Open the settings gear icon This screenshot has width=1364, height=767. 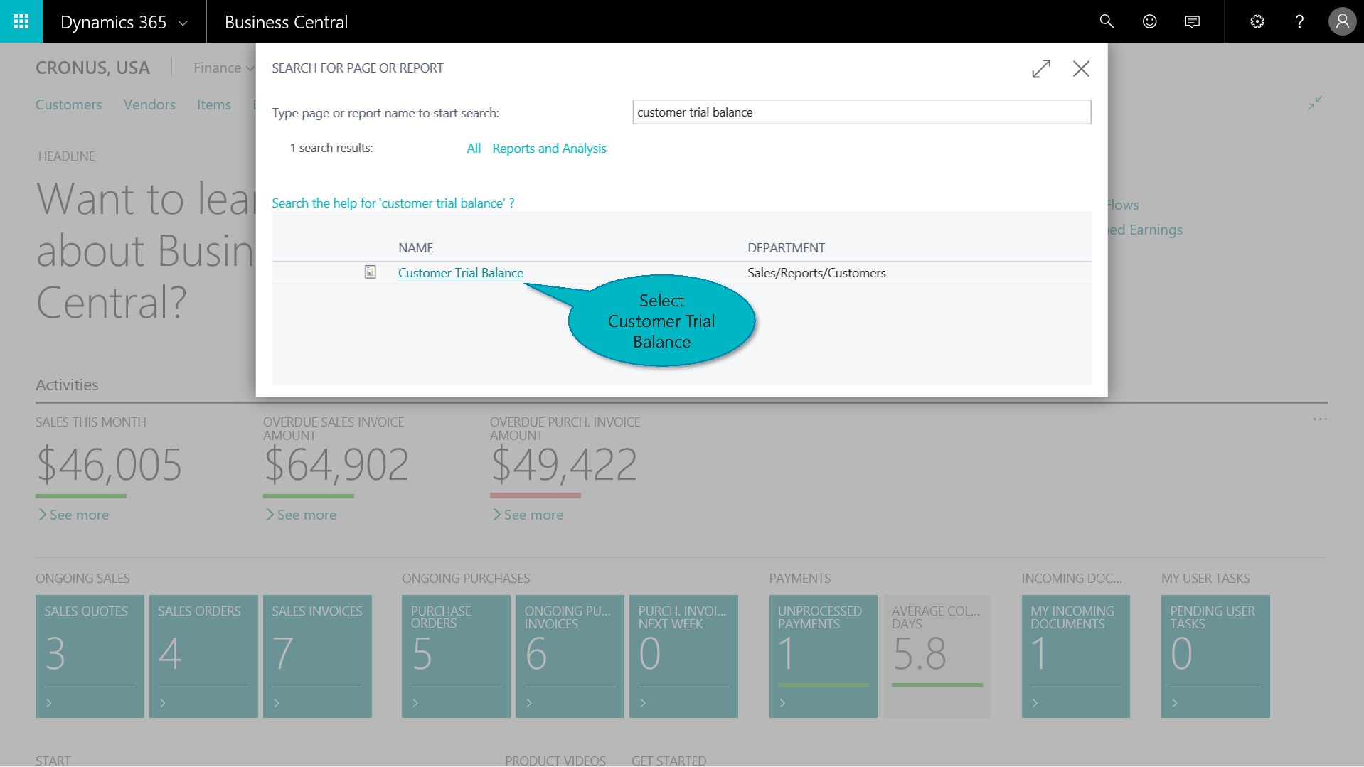tap(1257, 21)
